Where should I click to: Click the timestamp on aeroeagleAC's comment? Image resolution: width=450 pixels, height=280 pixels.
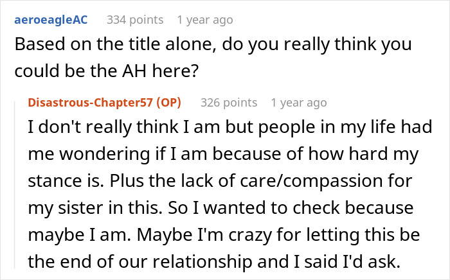click(204, 21)
